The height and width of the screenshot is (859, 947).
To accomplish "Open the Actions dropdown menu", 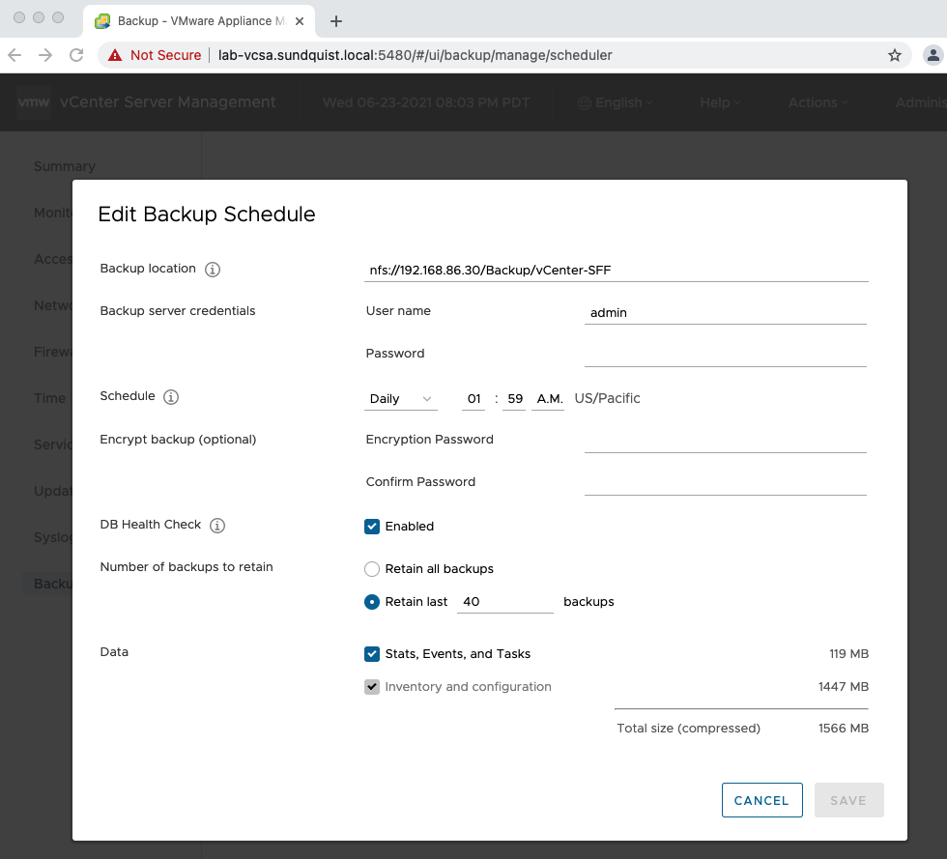I will [x=818, y=102].
